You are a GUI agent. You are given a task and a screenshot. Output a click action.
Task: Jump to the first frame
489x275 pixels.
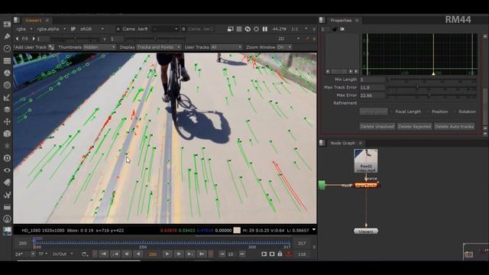104,254
